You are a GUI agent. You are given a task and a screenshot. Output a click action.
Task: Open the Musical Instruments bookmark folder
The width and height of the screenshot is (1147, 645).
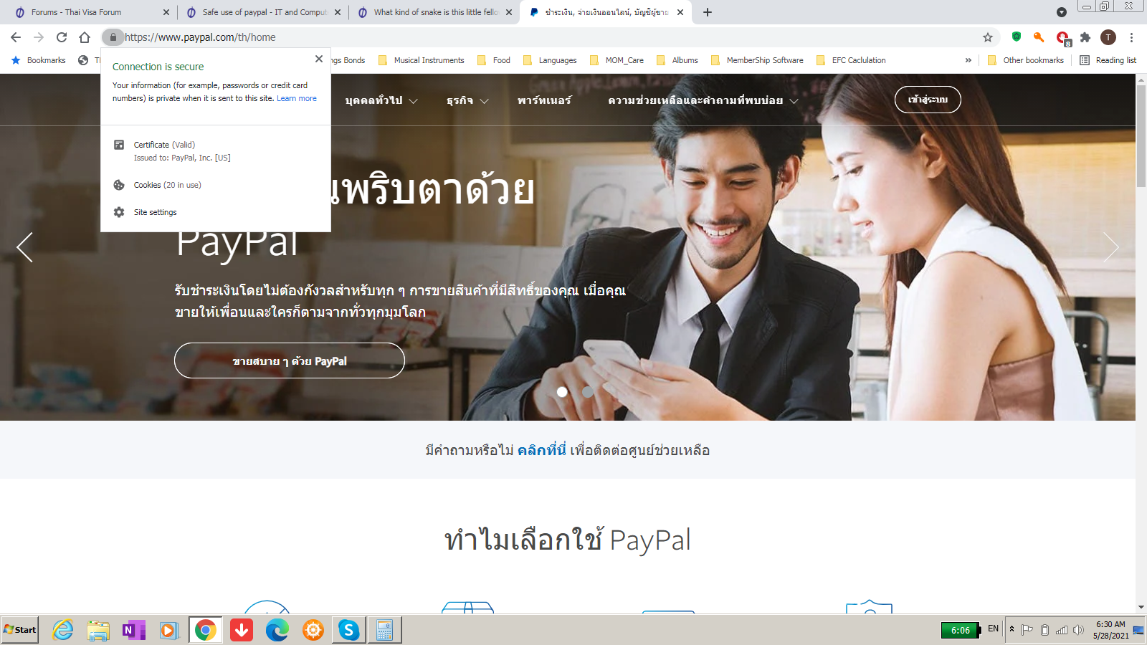coord(422,60)
